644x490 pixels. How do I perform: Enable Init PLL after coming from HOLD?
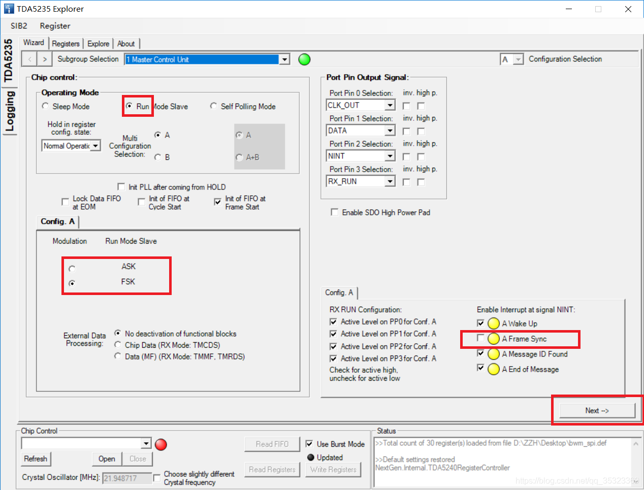121,186
